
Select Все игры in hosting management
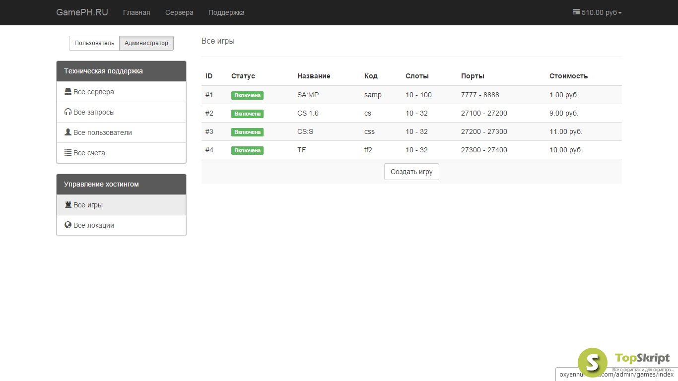[122, 205]
